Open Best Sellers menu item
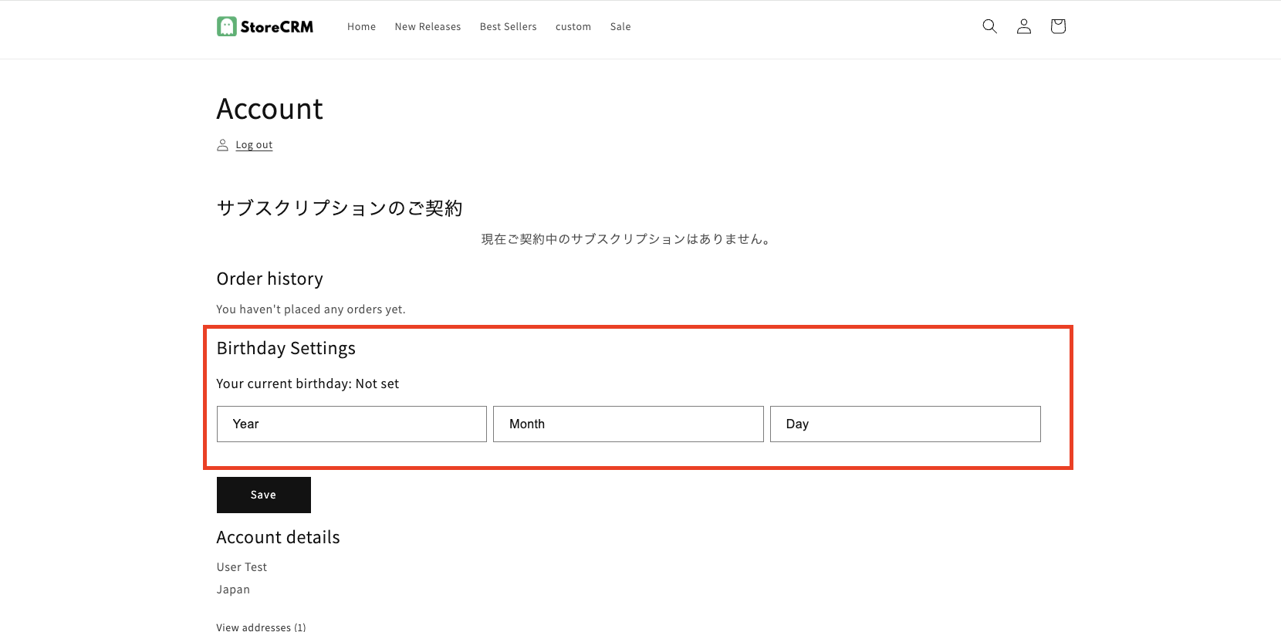The image size is (1281, 632). click(x=508, y=26)
